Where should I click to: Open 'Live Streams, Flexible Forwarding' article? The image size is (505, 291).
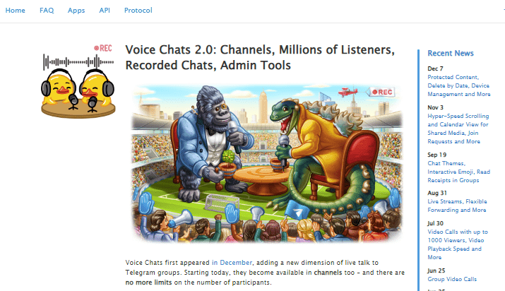(457, 206)
